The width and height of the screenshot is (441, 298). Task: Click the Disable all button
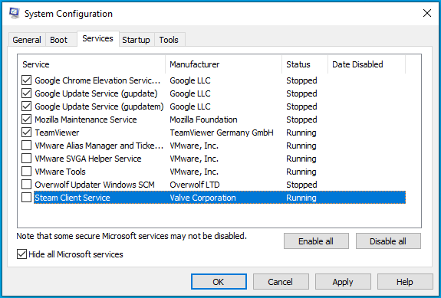click(x=388, y=241)
